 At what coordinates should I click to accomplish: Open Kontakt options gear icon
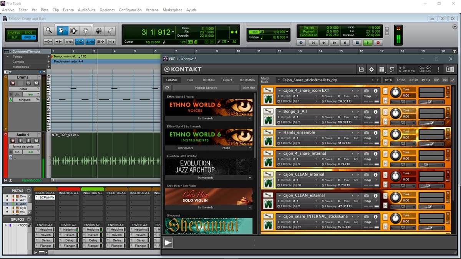(x=371, y=69)
